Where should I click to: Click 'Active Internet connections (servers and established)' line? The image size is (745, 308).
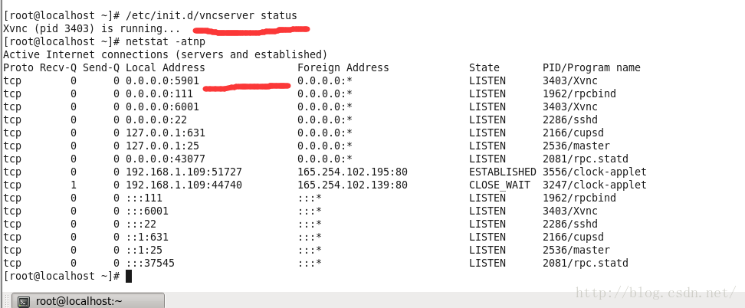click(166, 54)
